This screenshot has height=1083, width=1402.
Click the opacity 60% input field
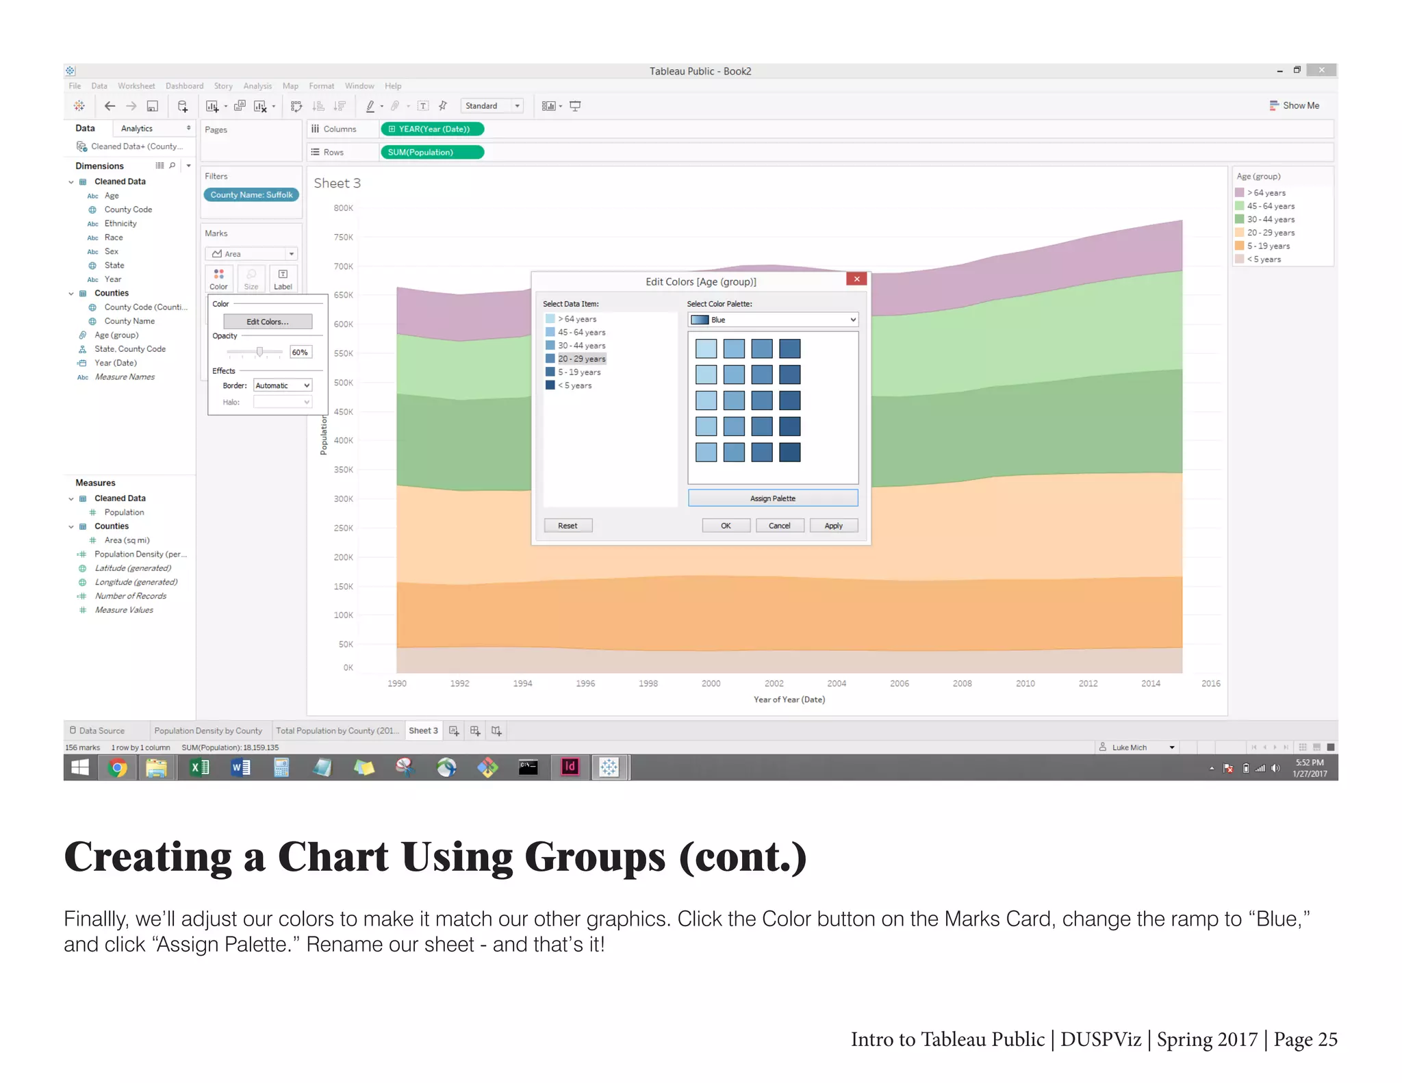click(x=301, y=353)
